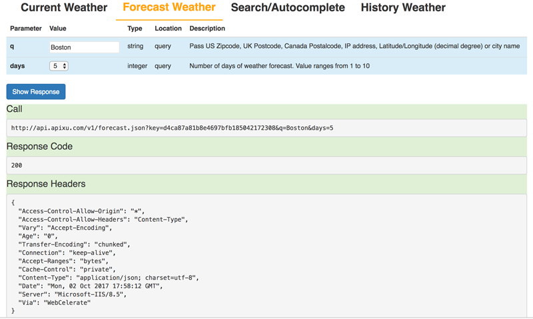Click the Date header line in response
Image resolution: width=533 pixels, height=319 pixels.
coord(91,286)
